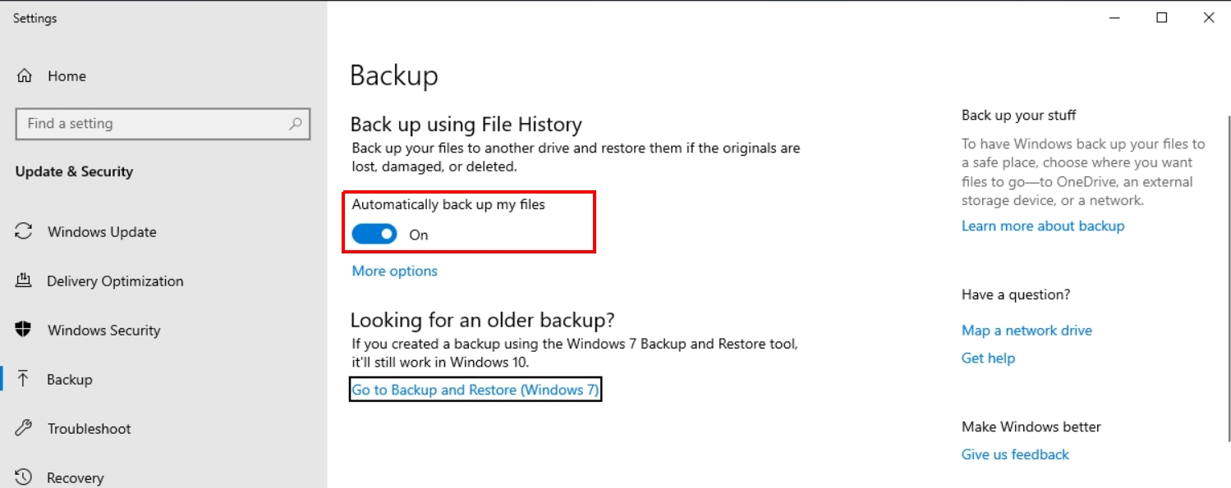
Task: Click the Get help link
Action: pyautogui.click(x=988, y=358)
